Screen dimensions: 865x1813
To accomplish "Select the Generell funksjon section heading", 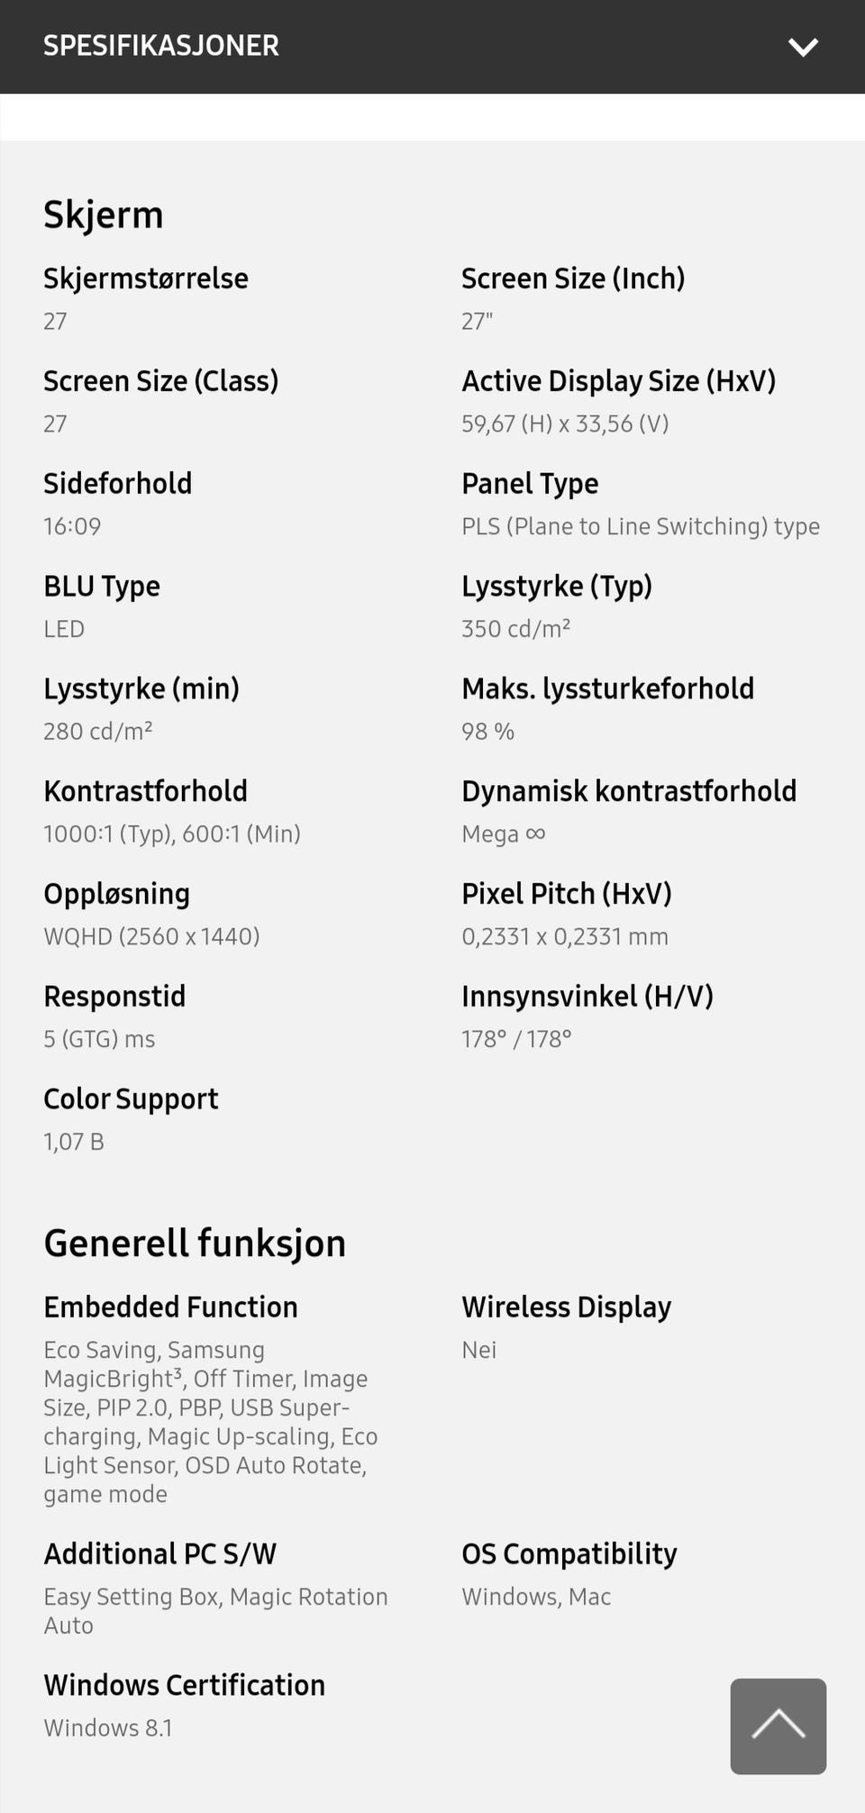I will [195, 1244].
